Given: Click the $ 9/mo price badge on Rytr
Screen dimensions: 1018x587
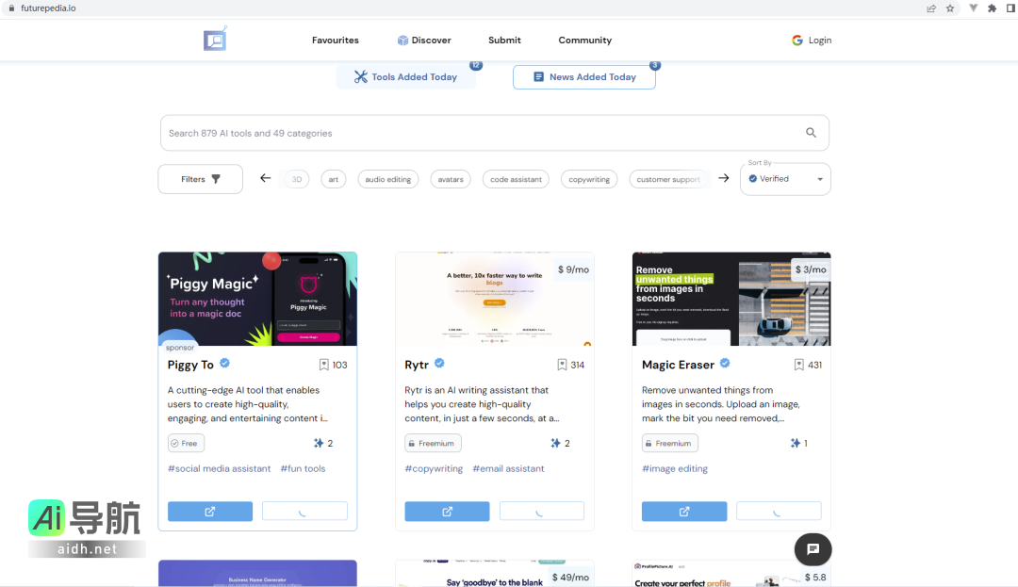Looking at the screenshot, I should pyautogui.click(x=573, y=269).
